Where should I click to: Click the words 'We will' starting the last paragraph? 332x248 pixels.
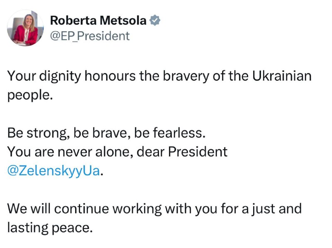pyautogui.click(x=29, y=209)
